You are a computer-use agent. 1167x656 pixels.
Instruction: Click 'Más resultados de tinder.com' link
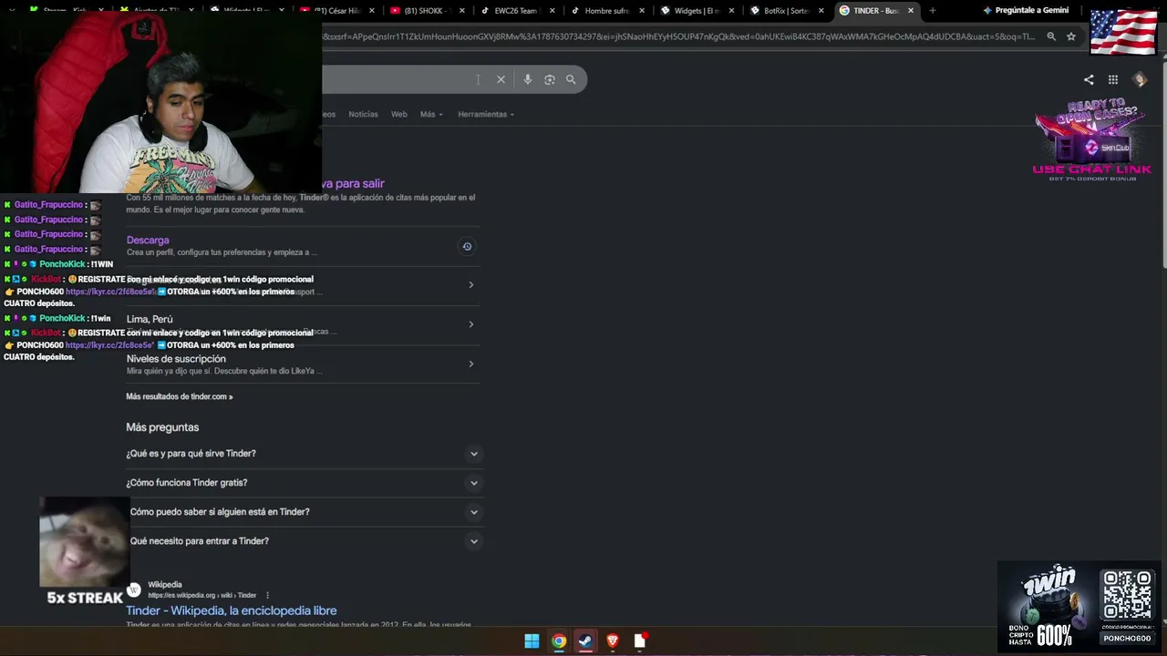click(180, 397)
